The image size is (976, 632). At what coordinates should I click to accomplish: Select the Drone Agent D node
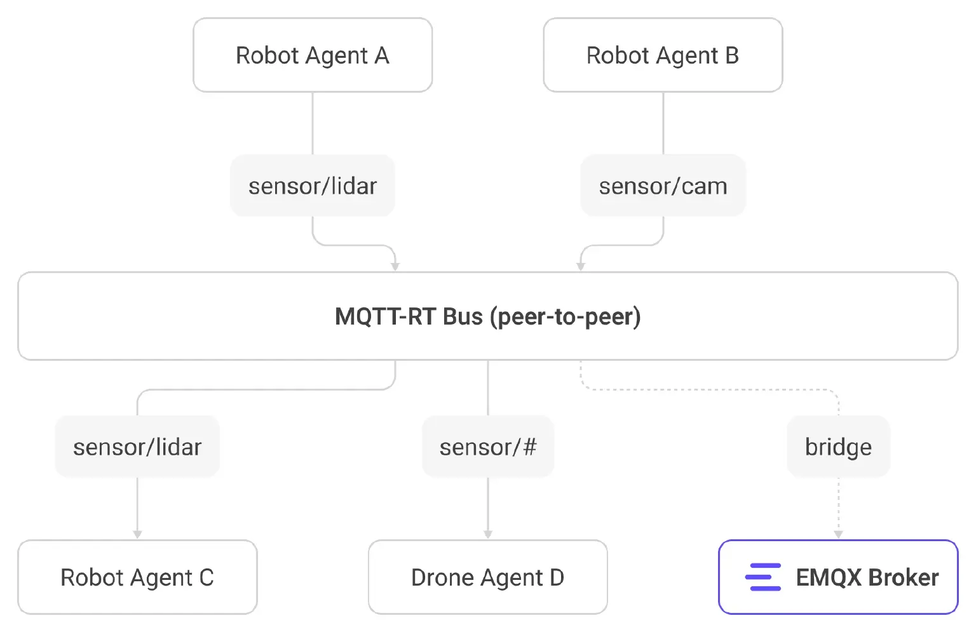coord(487,577)
